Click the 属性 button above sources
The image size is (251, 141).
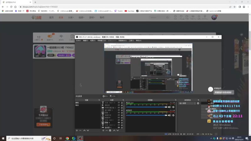(x=105, y=96)
